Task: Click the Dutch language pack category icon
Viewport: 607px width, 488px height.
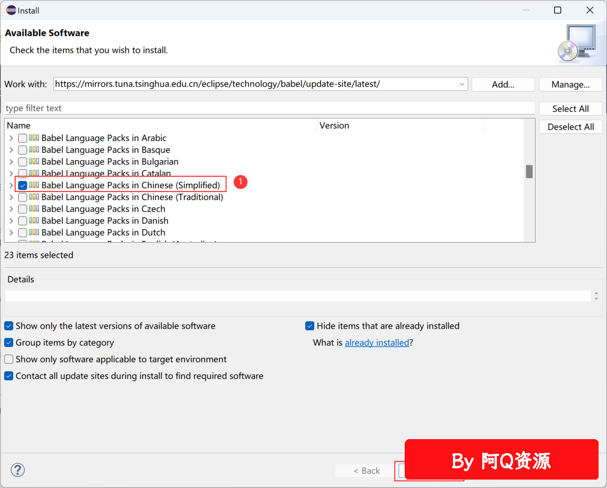Action: coord(34,232)
